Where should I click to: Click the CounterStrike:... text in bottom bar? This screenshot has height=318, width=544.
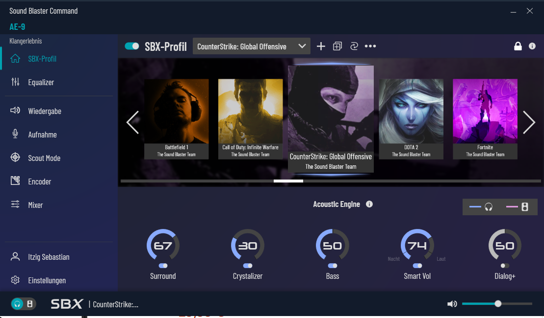click(116, 304)
